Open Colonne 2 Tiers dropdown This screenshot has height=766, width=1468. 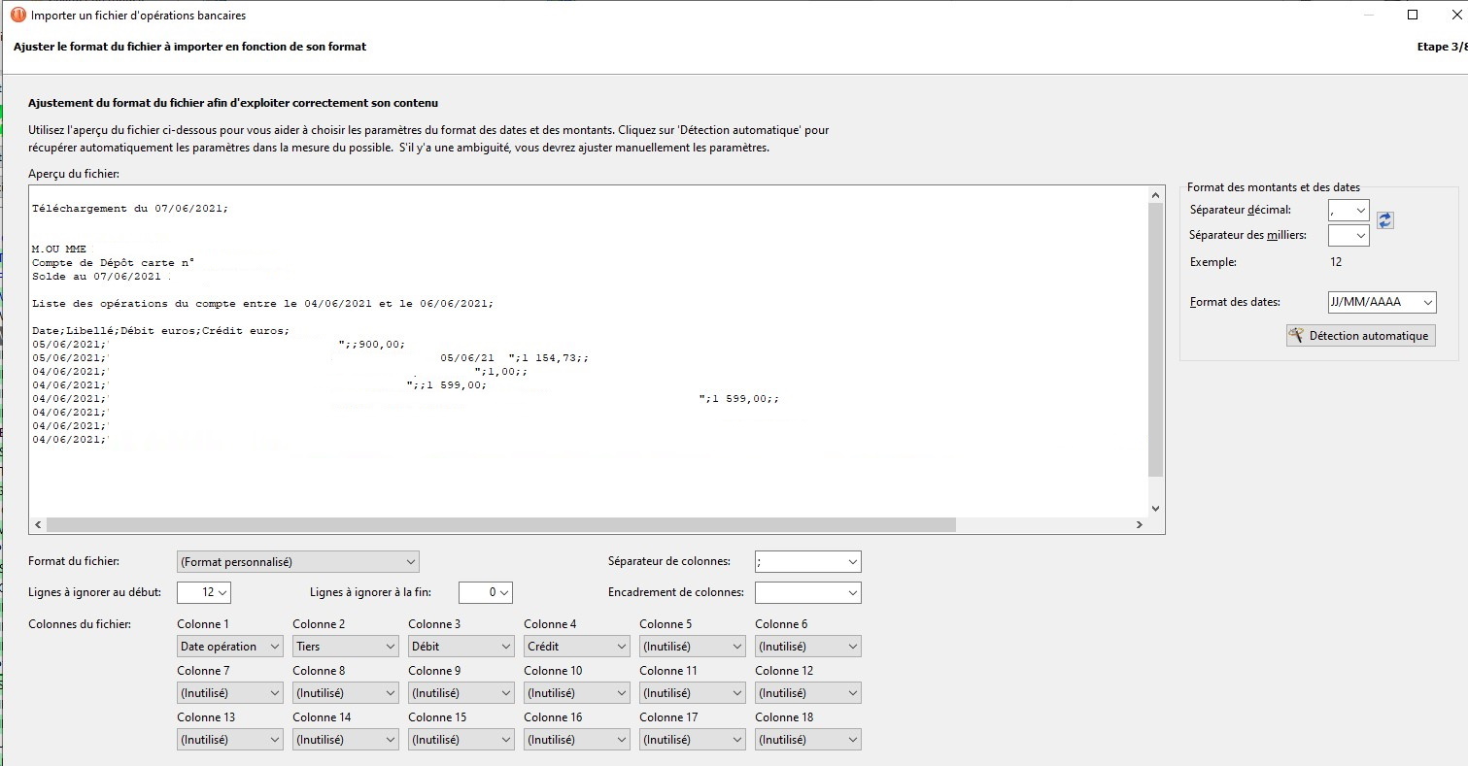coord(345,647)
